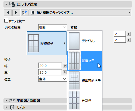Open the selected 縦横格子 sash type picker
Image resolution: width=135 pixels, height=111 pixels.
coord(47,43)
